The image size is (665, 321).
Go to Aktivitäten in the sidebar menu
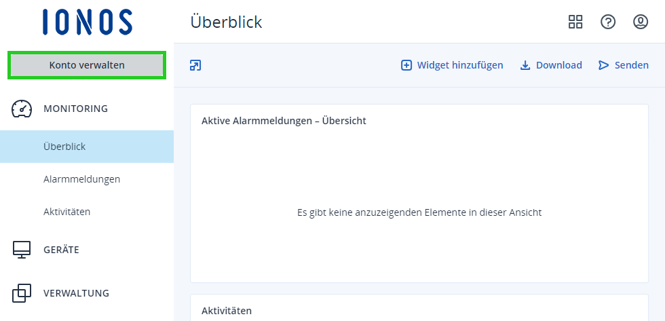pos(66,212)
